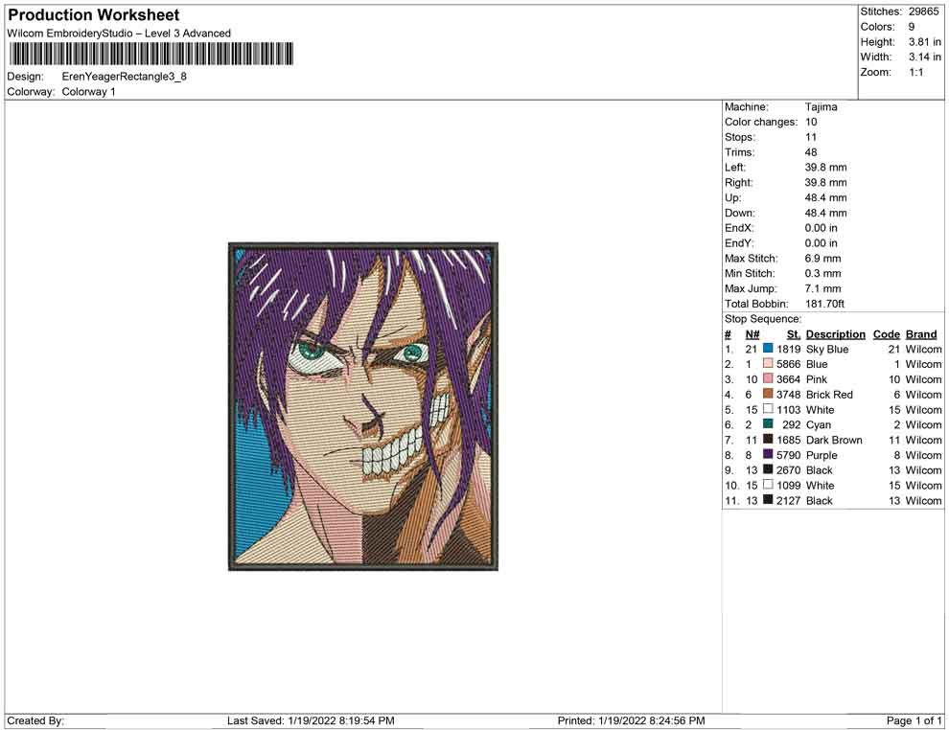This screenshot has height=730, width=949.
Task: Choose the Cyan color swatch
Action: 768,424
